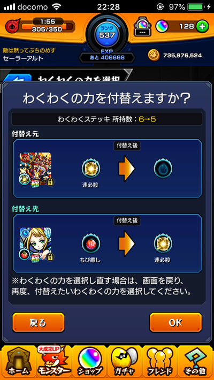Tap the OK button to confirm
The height and width of the screenshot is (380, 214).
tap(175, 322)
